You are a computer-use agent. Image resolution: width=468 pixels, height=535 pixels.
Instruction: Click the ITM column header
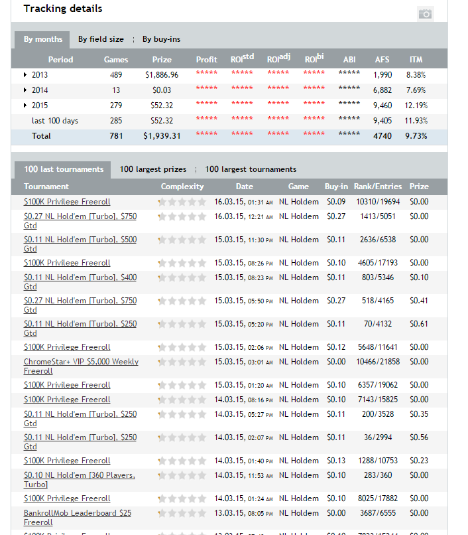(416, 60)
